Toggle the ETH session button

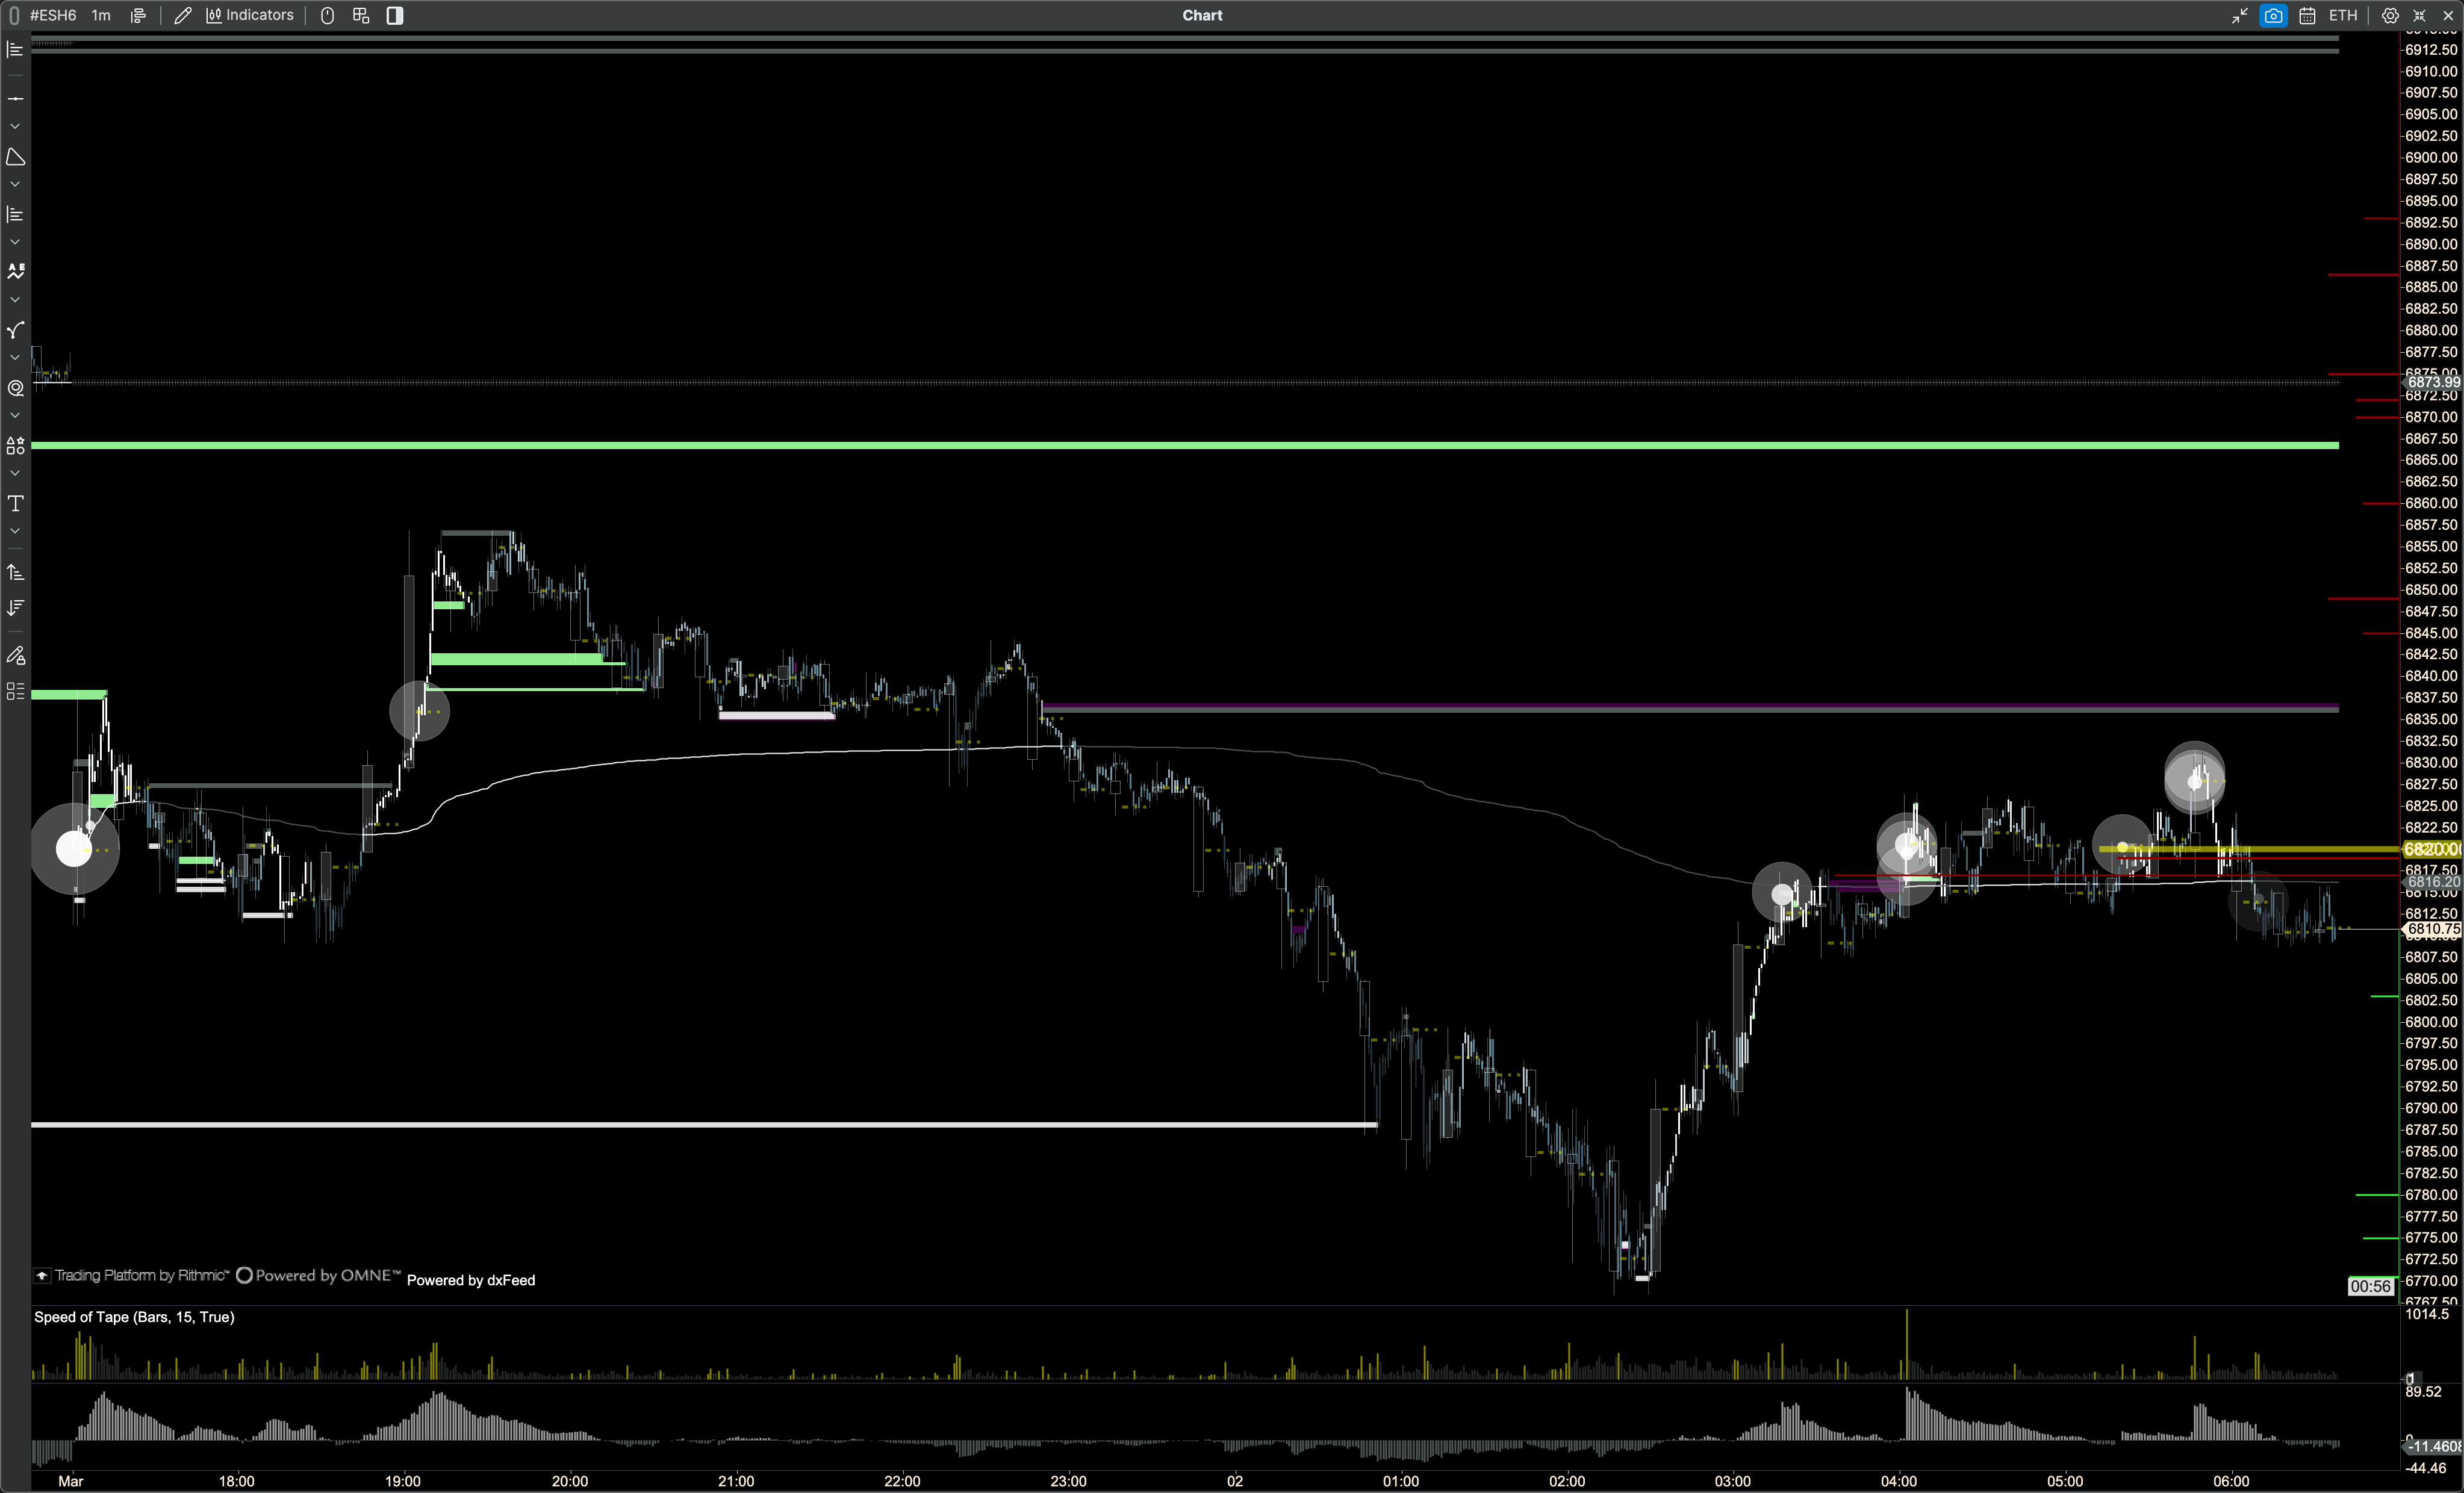click(2343, 15)
